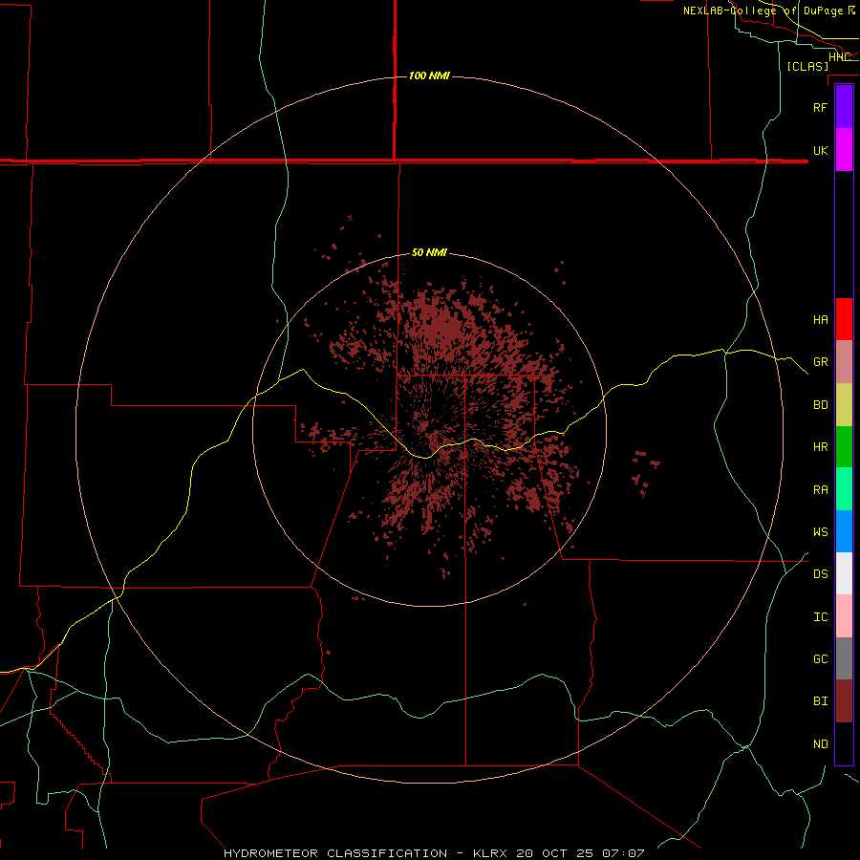The height and width of the screenshot is (860, 860).
Task: Click the HR legend label
Action: (x=820, y=447)
